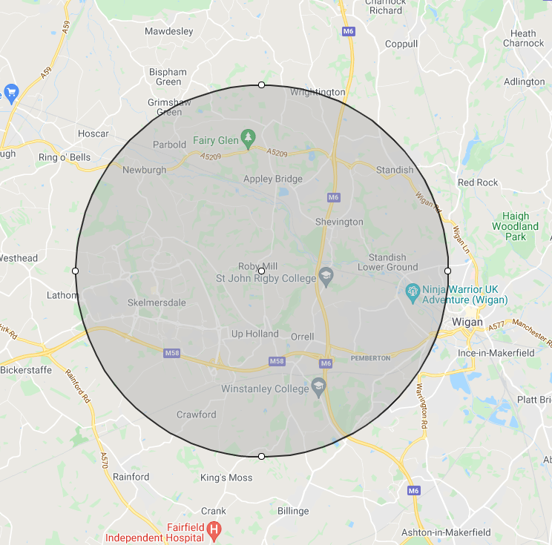Click the circle's right edge handle

(447, 271)
